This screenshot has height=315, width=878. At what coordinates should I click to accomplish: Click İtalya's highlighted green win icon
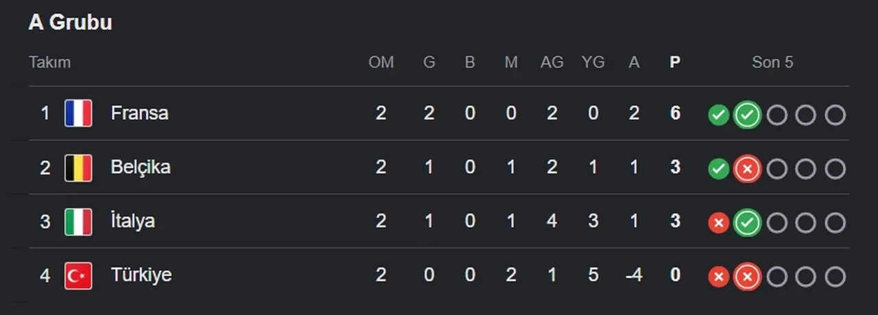point(747,223)
